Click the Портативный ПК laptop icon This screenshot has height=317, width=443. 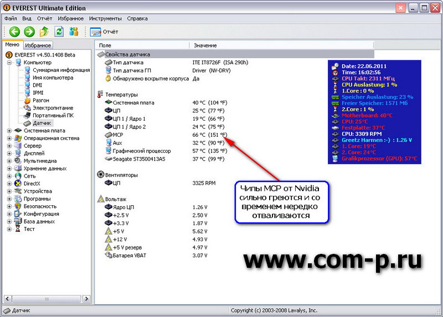pos(27,116)
